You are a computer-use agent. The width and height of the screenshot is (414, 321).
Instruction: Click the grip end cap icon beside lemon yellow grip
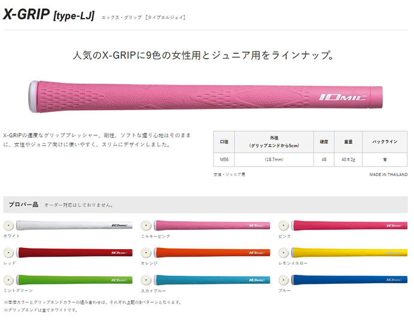(x=284, y=253)
